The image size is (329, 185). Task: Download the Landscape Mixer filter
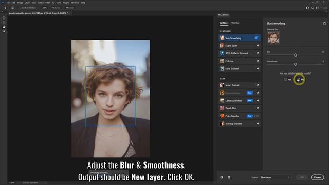[258, 101]
